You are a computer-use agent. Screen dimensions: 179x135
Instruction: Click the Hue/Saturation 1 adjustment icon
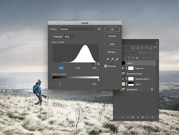pyautogui.click(x=123, y=79)
